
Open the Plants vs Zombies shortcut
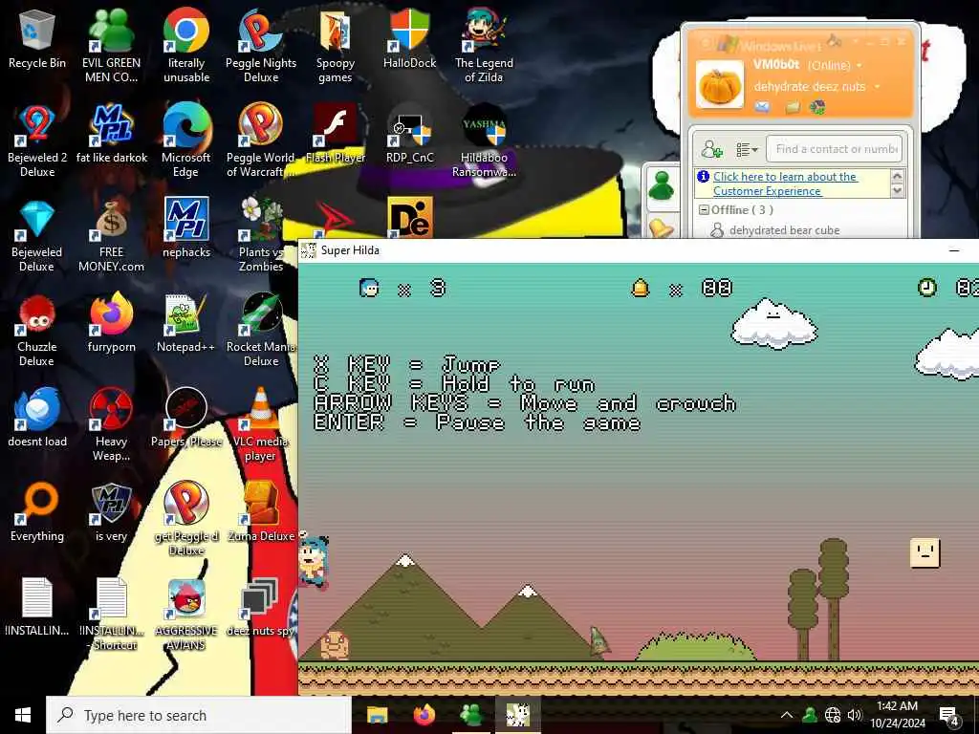click(x=261, y=235)
